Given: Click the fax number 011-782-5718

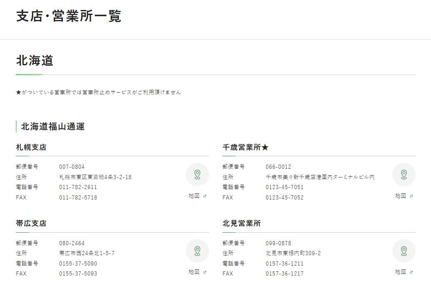Looking at the screenshot, I should click(x=78, y=197).
